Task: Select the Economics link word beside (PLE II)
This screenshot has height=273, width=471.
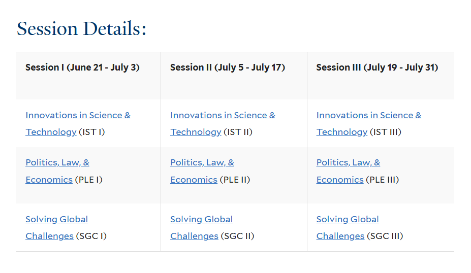Action: click(x=194, y=180)
